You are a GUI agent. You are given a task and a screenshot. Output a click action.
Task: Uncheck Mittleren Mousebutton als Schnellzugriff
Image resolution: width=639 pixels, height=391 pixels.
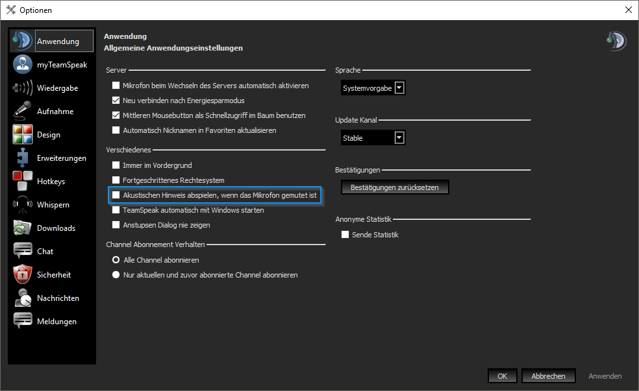pyautogui.click(x=116, y=115)
